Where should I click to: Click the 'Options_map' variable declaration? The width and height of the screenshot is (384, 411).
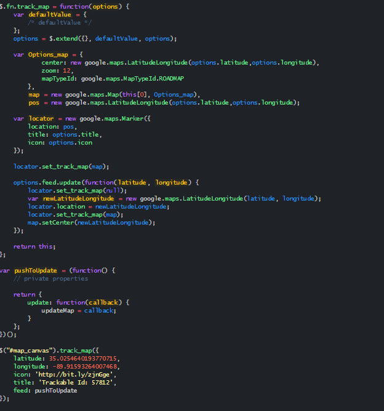click(x=48, y=55)
